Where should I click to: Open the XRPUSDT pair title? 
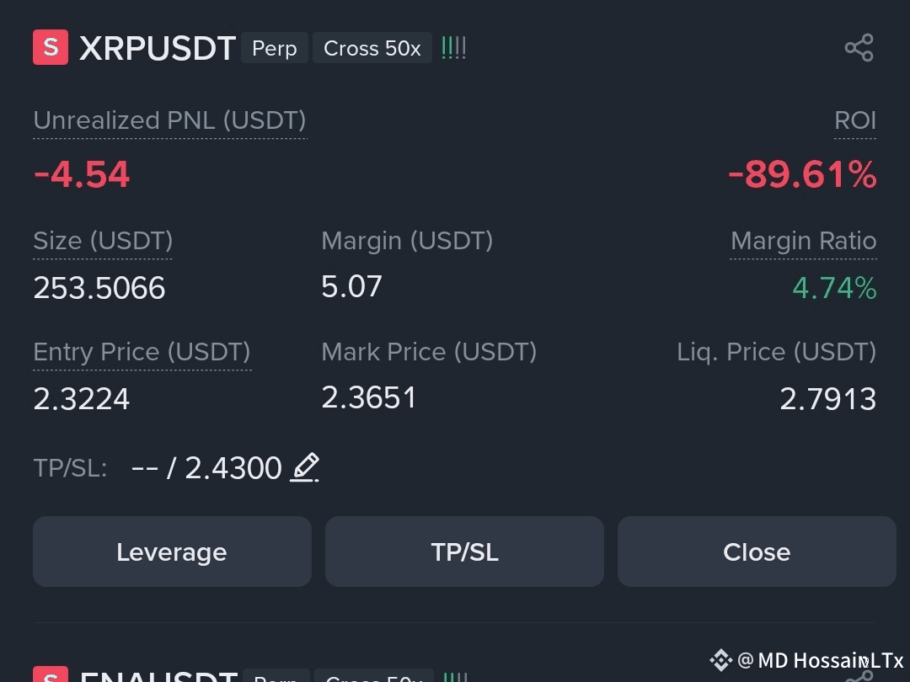point(158,48)
